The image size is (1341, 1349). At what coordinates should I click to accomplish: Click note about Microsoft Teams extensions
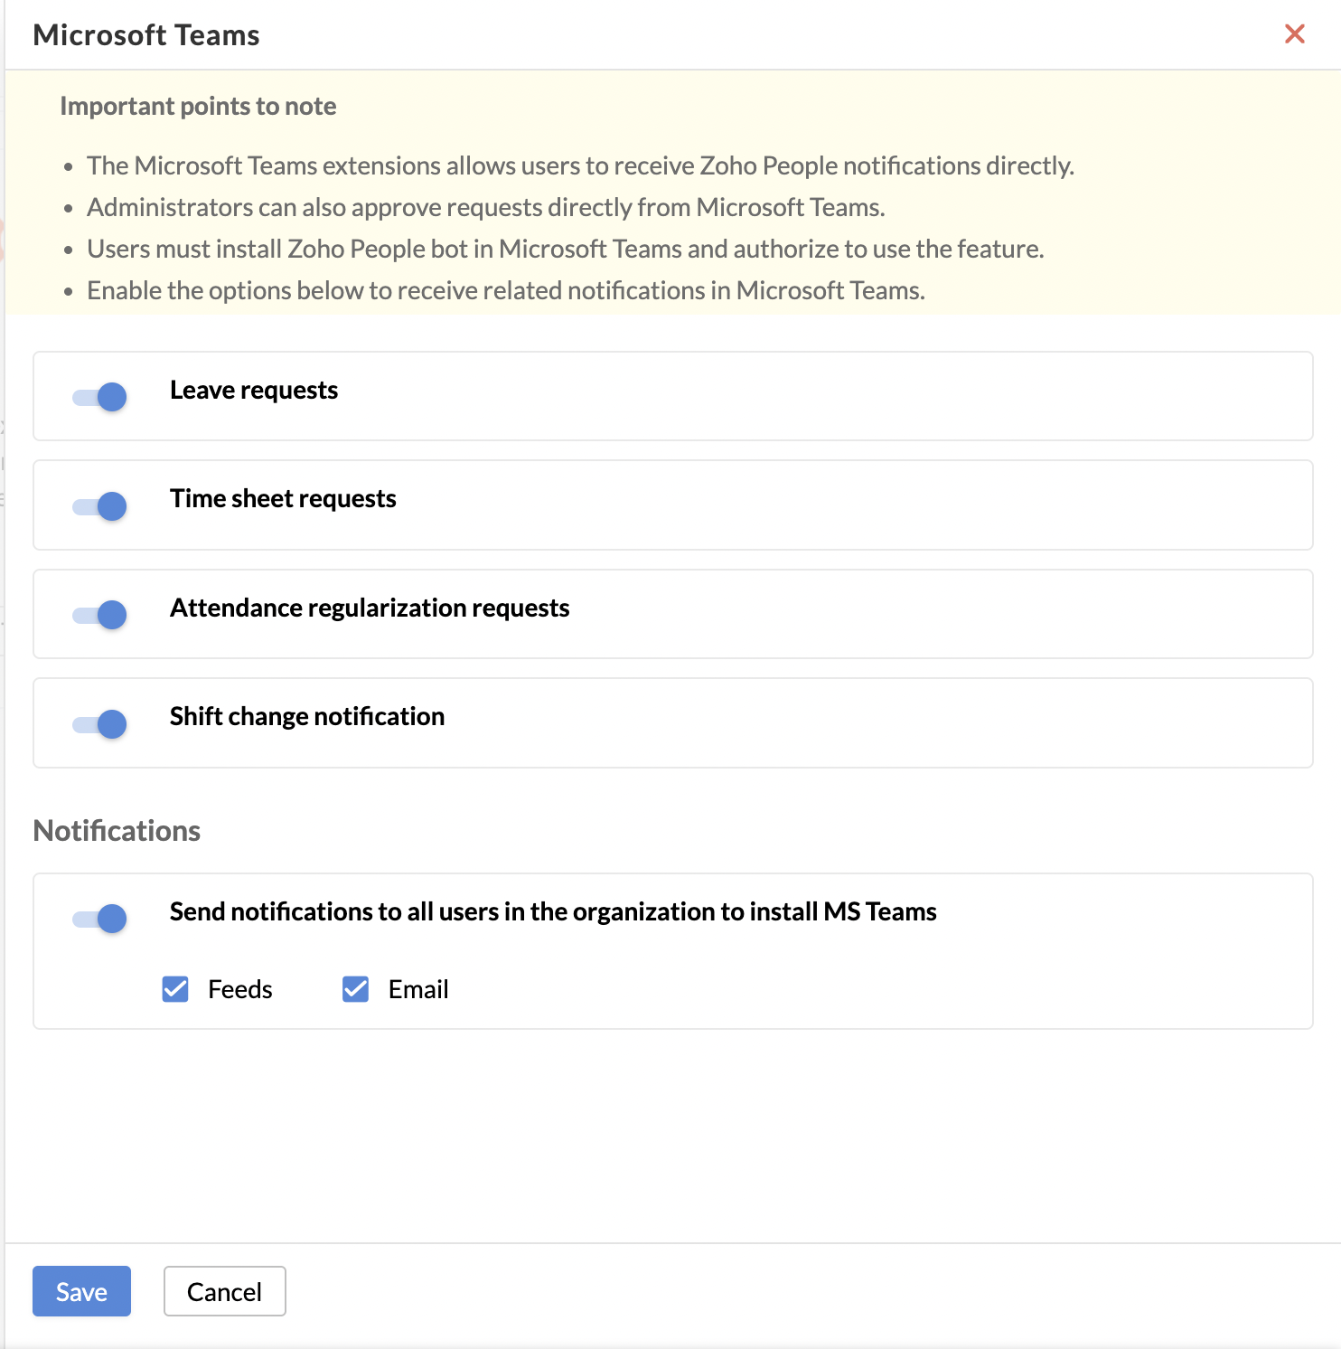(x=581, y=166)
